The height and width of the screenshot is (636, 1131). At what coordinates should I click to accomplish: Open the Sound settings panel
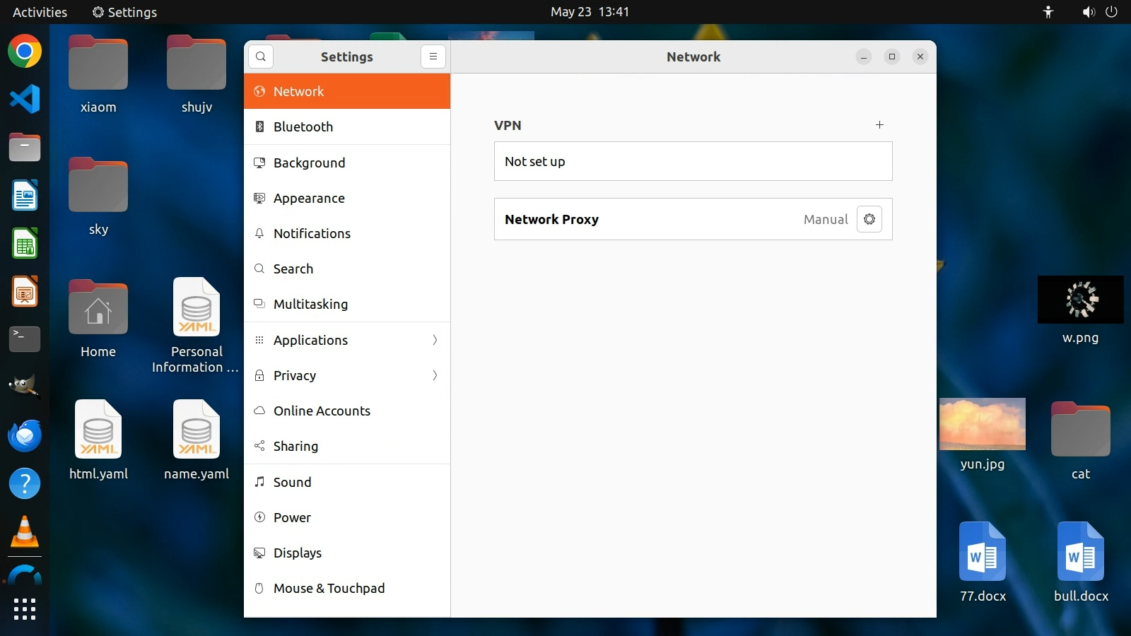pyautogui.click(x=347, y=482)
